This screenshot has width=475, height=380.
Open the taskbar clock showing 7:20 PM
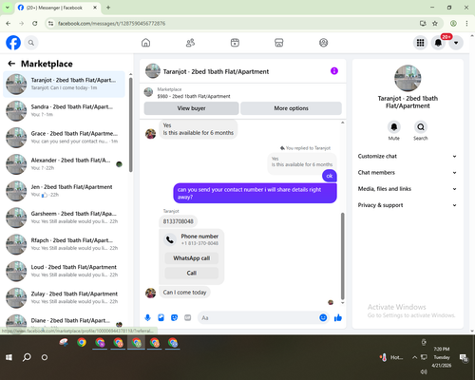pyautogui.click(x=442, y=357)
